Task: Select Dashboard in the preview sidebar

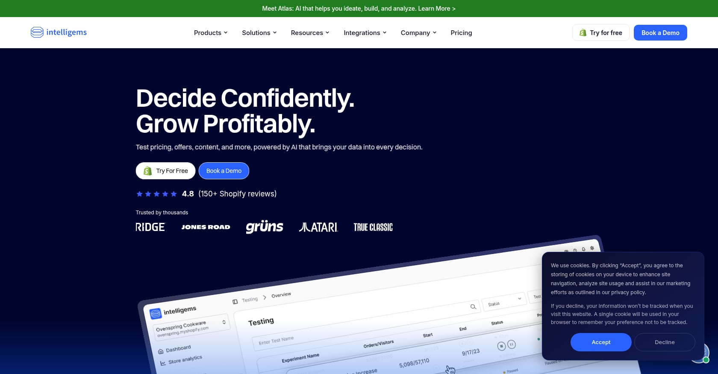Action: (178, 349)
